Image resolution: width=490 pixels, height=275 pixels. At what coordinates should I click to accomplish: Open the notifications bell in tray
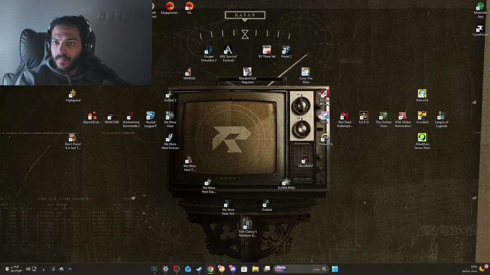7,269
